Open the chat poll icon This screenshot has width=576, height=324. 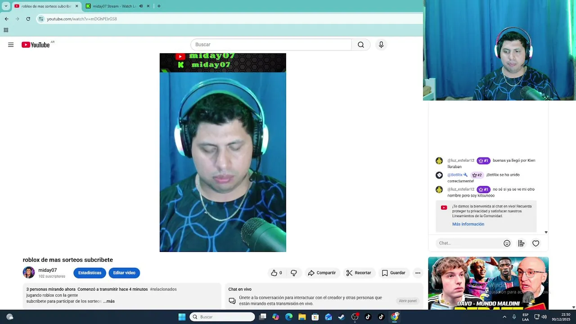[x=521, y=243]
